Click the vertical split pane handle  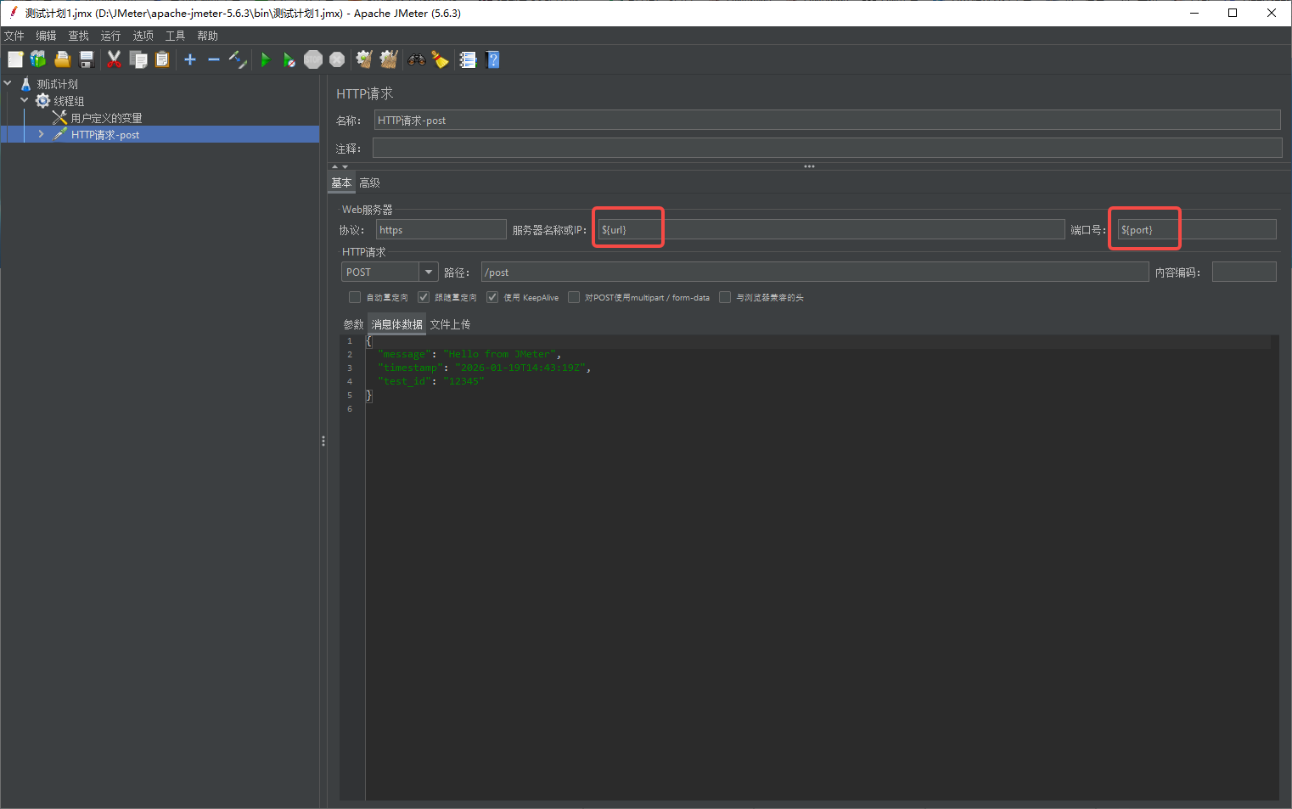323,441
